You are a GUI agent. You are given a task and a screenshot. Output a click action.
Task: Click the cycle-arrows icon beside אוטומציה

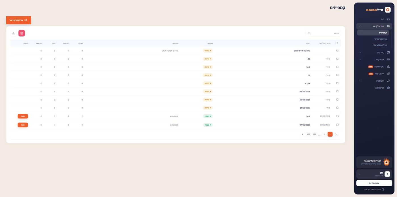pyautogui.click(x=388, y=81)
